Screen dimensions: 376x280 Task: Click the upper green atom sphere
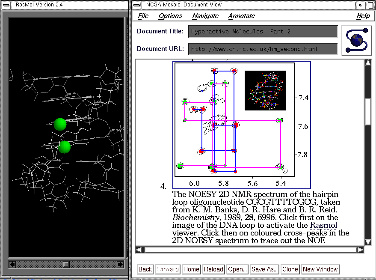pyautogui.click(x=60, y=124)
